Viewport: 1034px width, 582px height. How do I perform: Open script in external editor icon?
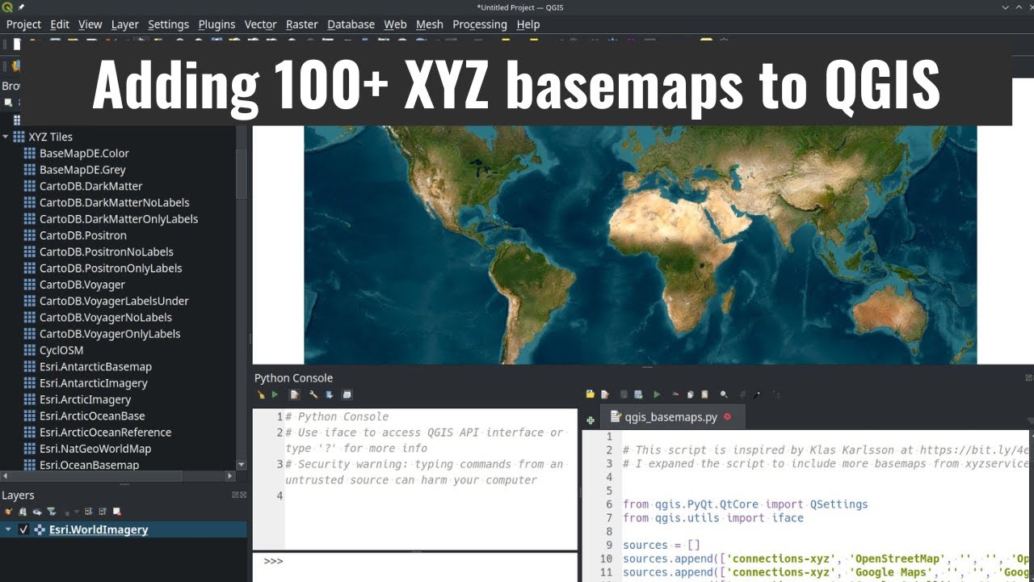pos(605,394)
